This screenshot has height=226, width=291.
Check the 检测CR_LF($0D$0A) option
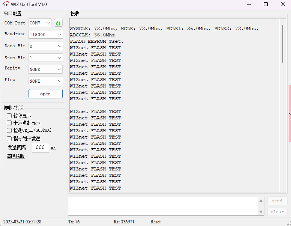pos(9,131)
